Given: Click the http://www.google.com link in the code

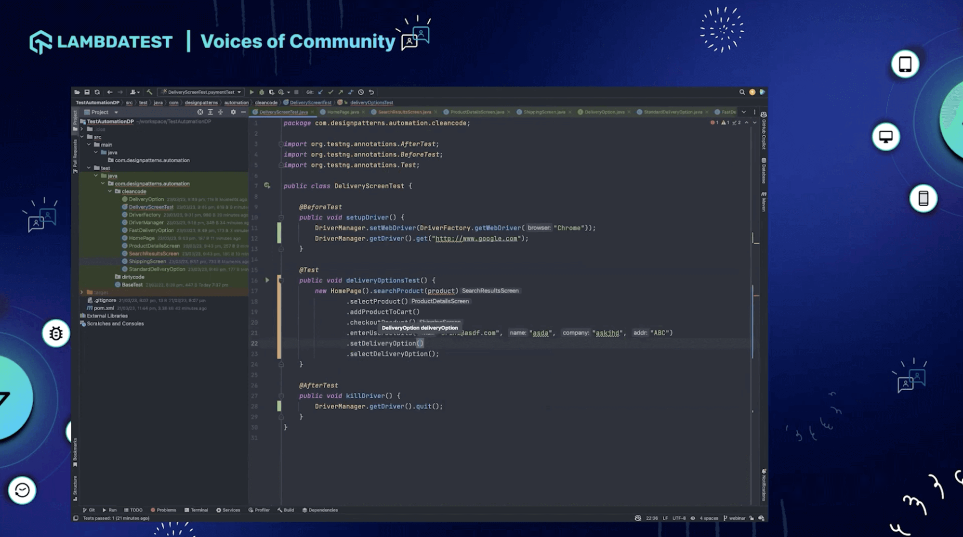Looking at the screenshot, I should pyautogui.click(x=476, y=239).
